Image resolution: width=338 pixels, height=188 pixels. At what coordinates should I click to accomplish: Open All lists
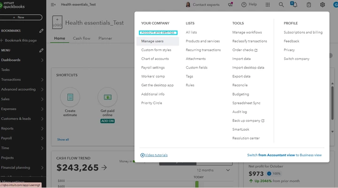pos(191,32)
